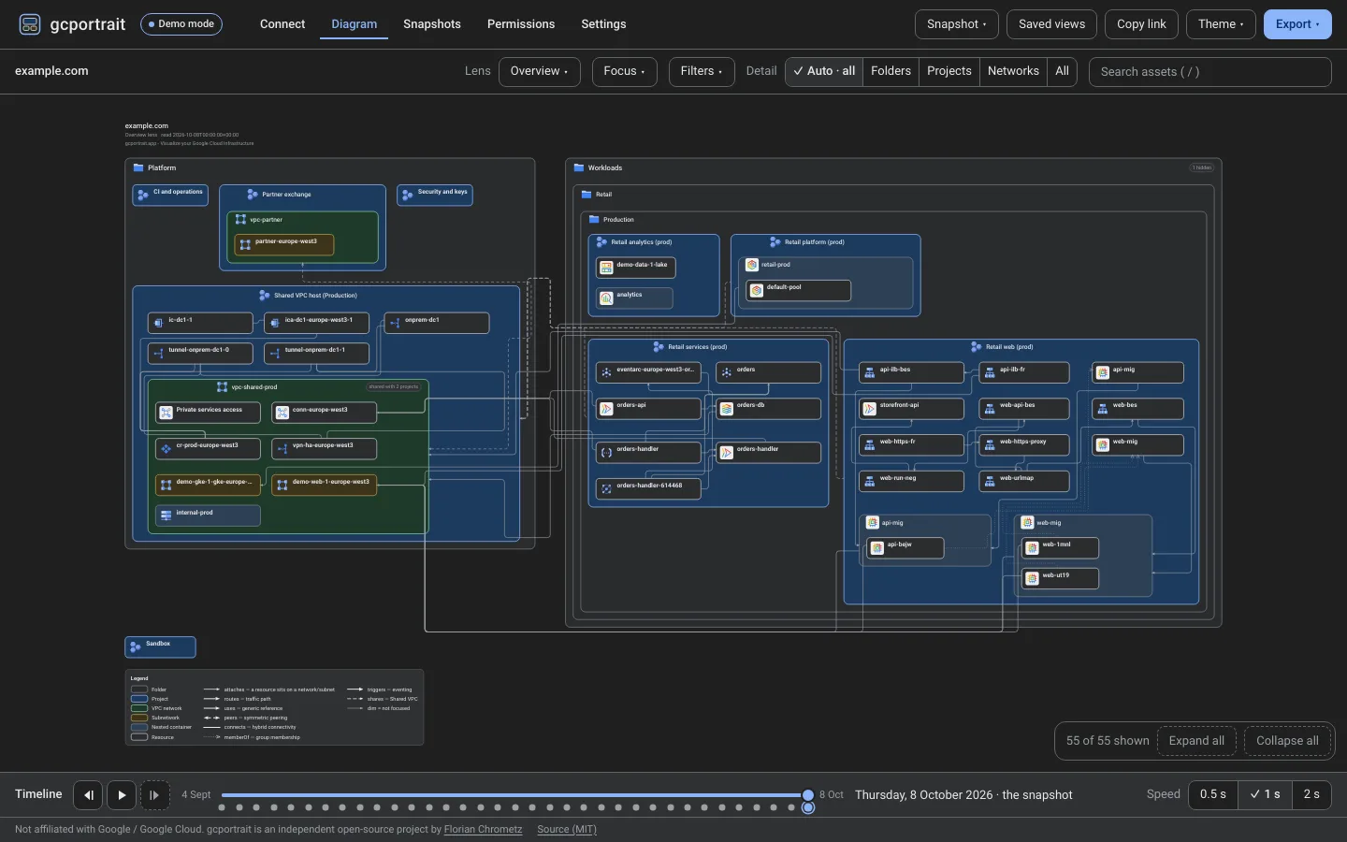
Task: Open the Theme dropdown
Action: (x=1221, y=24)
